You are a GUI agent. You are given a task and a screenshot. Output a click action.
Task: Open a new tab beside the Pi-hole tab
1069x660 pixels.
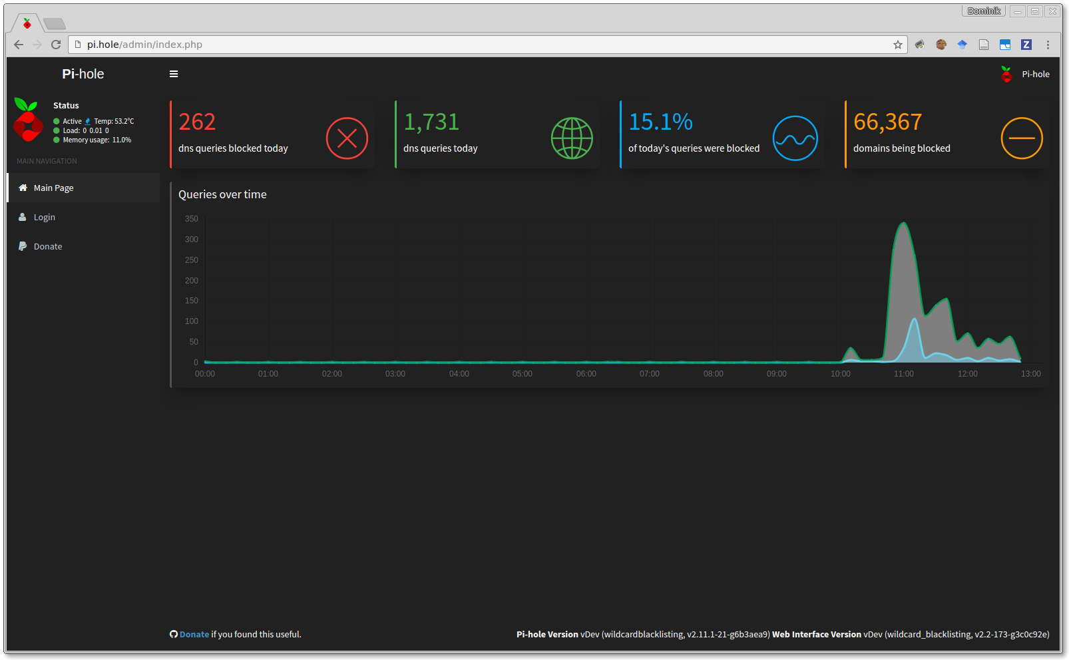[55, 24]
